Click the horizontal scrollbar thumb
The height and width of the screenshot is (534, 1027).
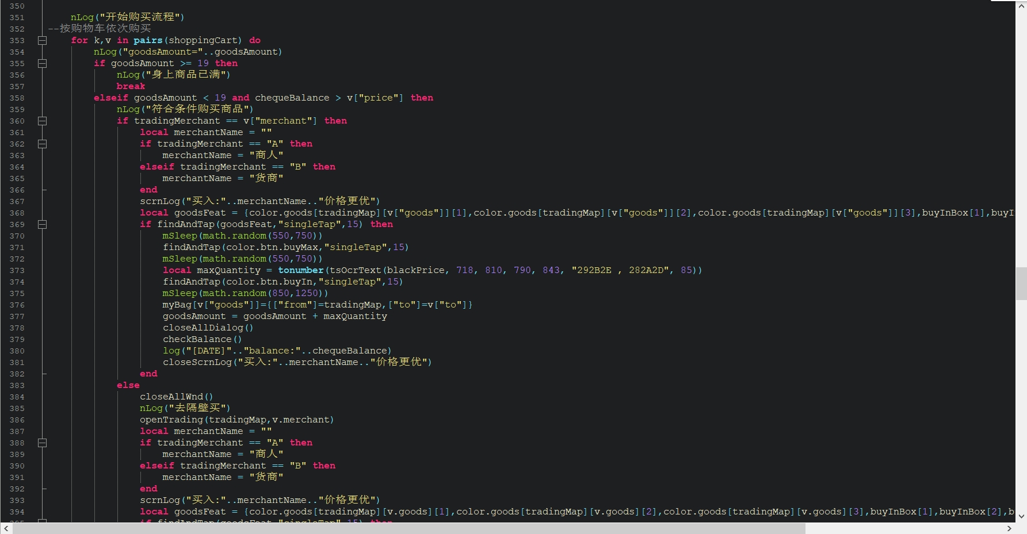coord(408,528)
